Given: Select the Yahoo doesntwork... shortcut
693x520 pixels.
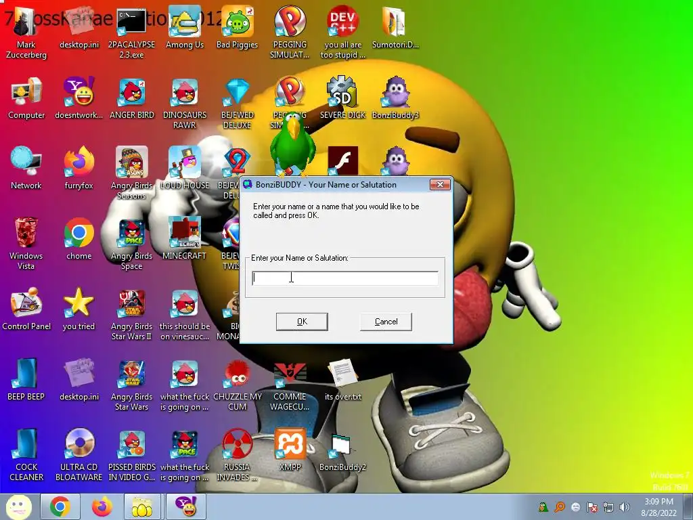Looking at the screenshot, I should coord(79,98).
